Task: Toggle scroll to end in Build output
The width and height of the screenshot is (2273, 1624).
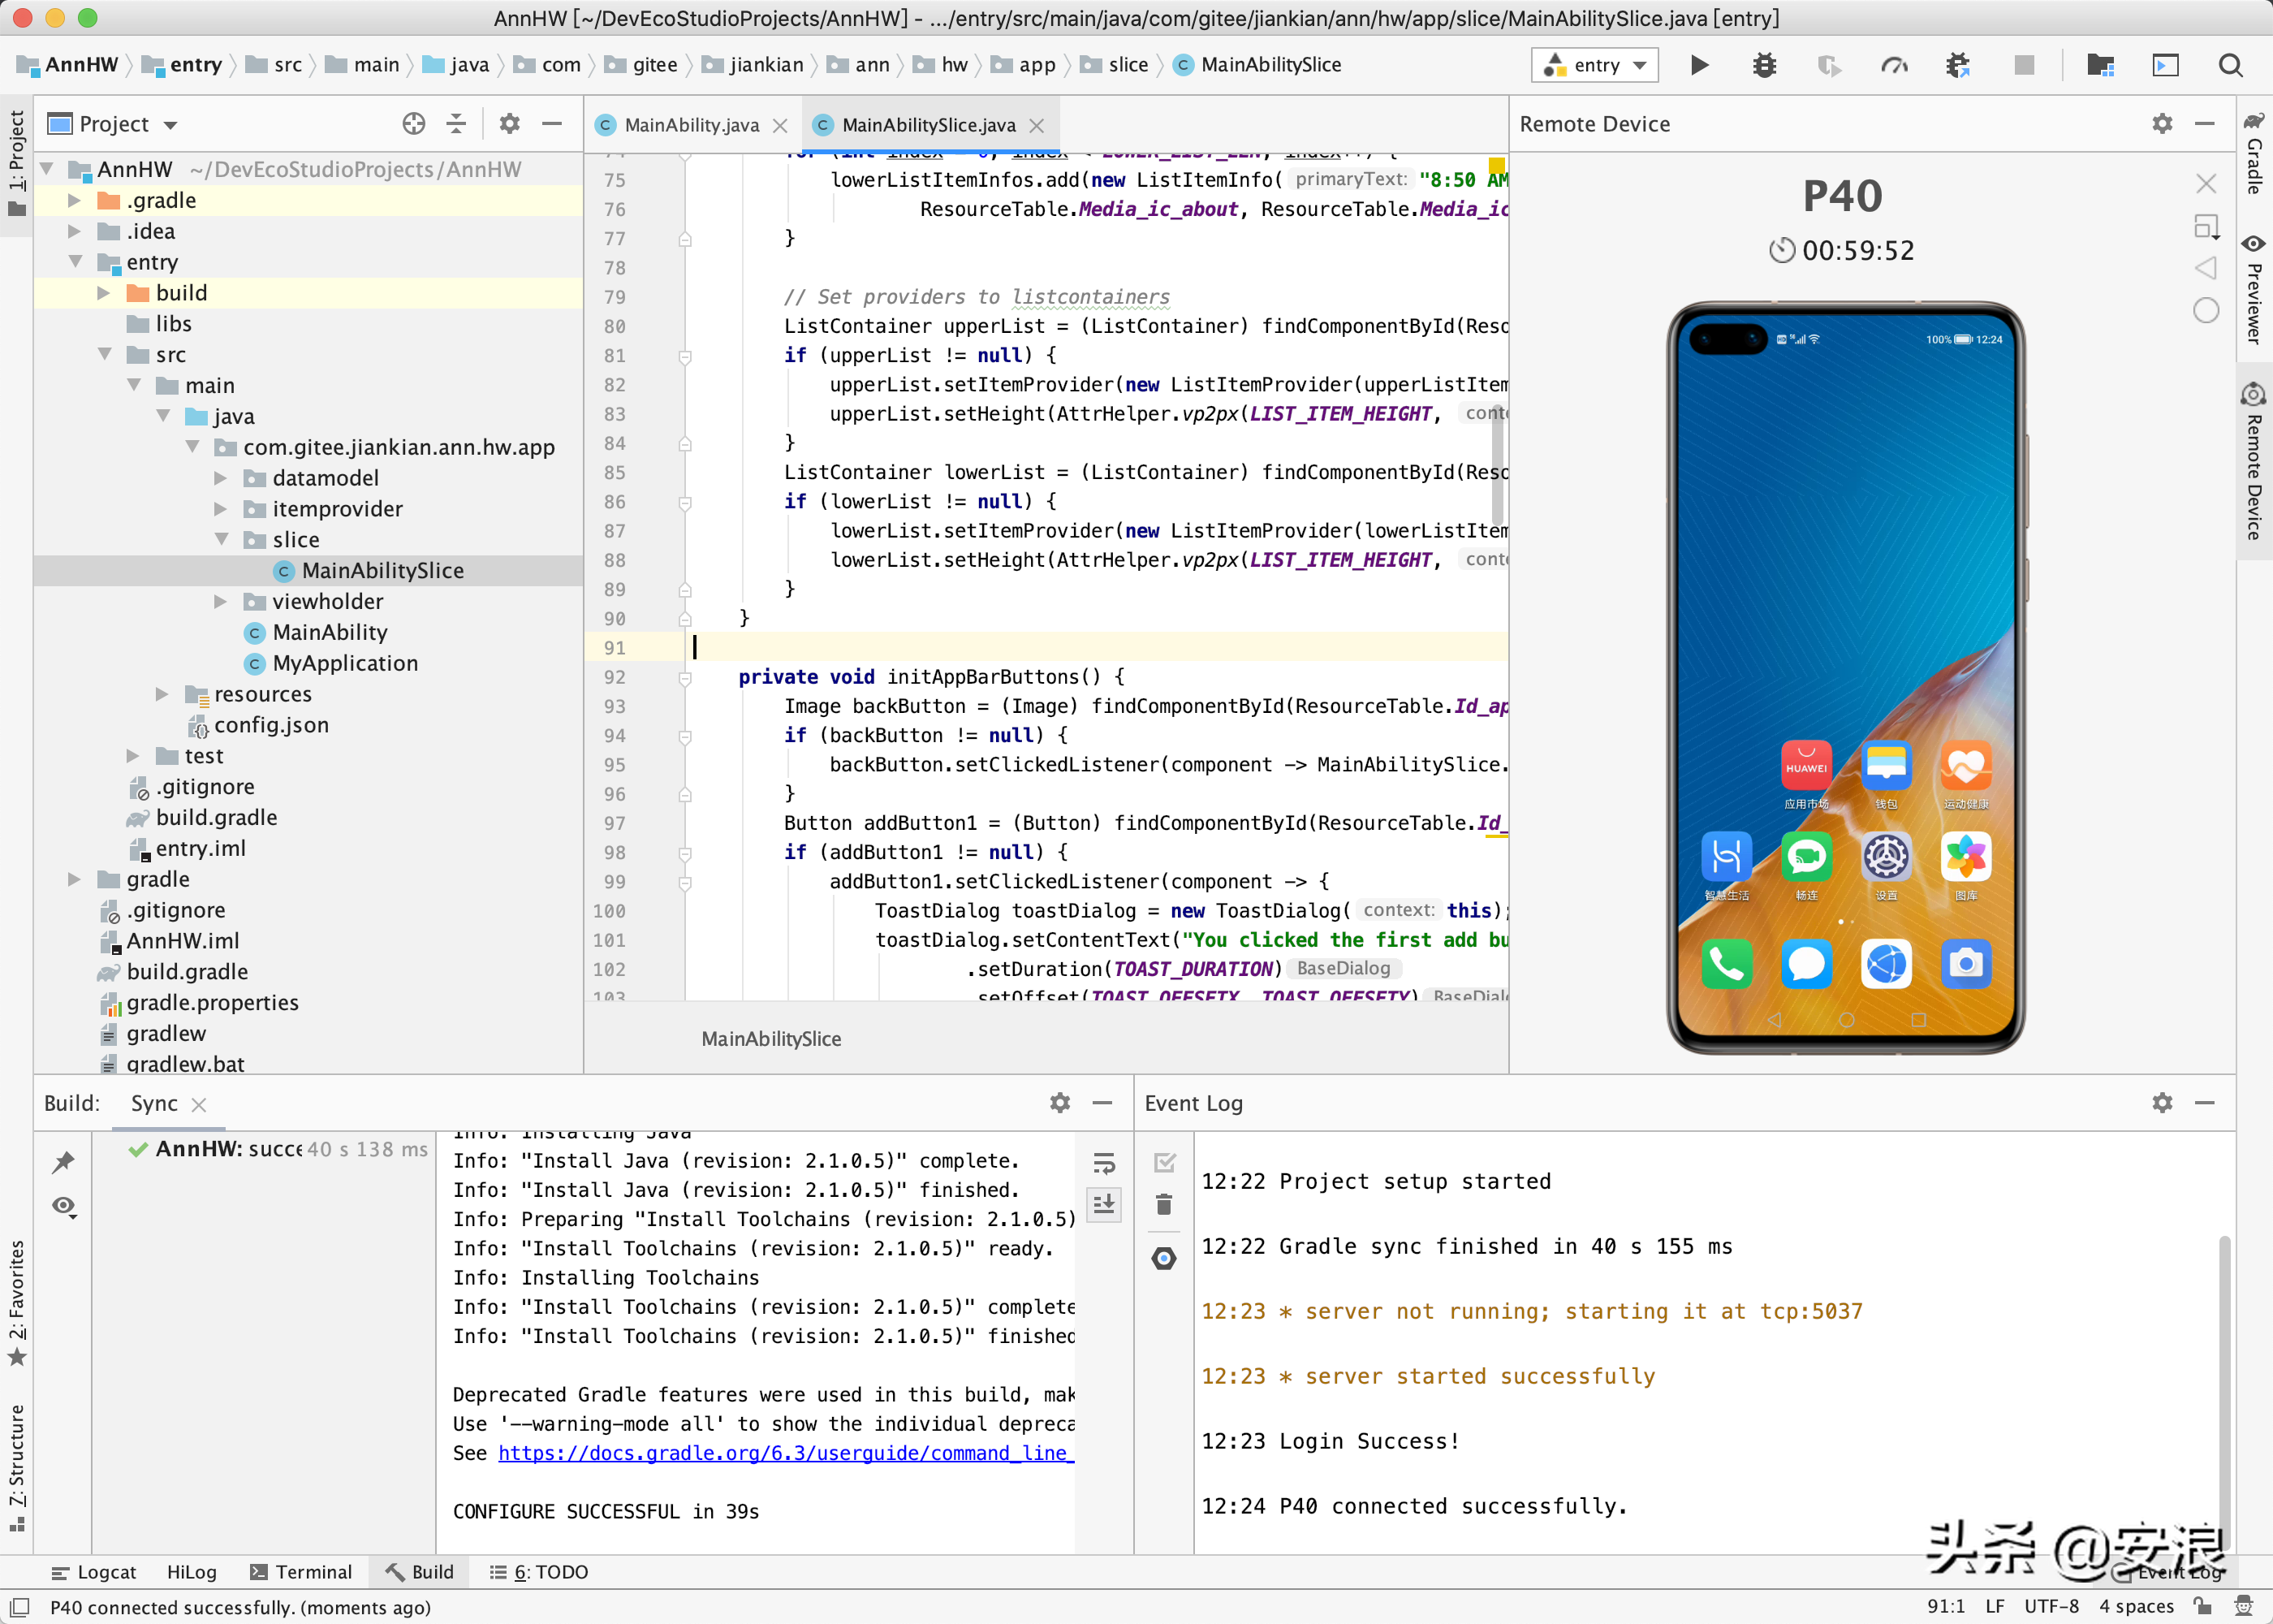Action: (1103, 1204)
